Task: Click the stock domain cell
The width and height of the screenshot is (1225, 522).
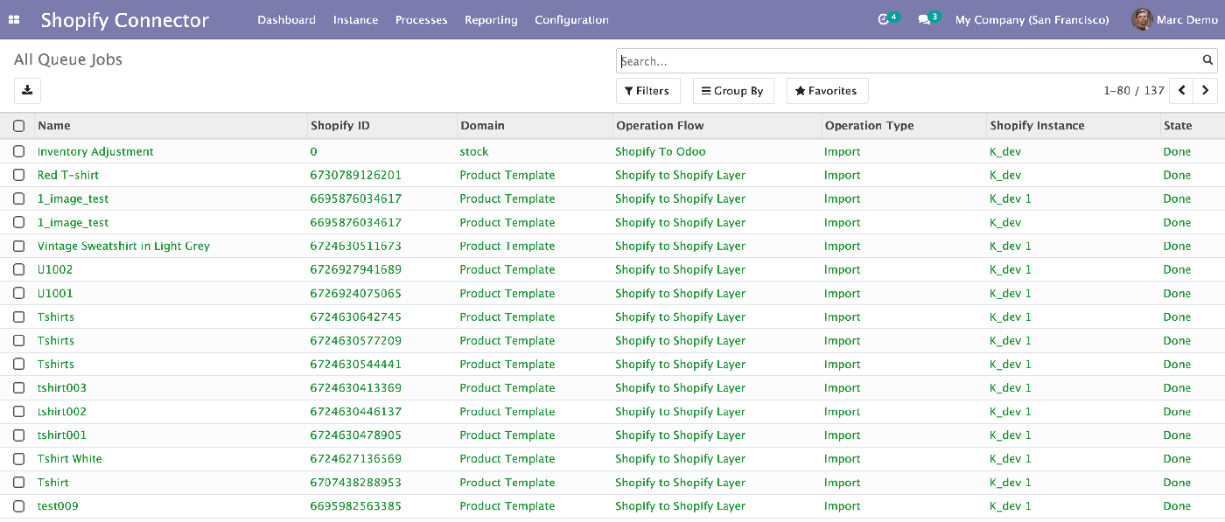Action: (x=474, y=151)
